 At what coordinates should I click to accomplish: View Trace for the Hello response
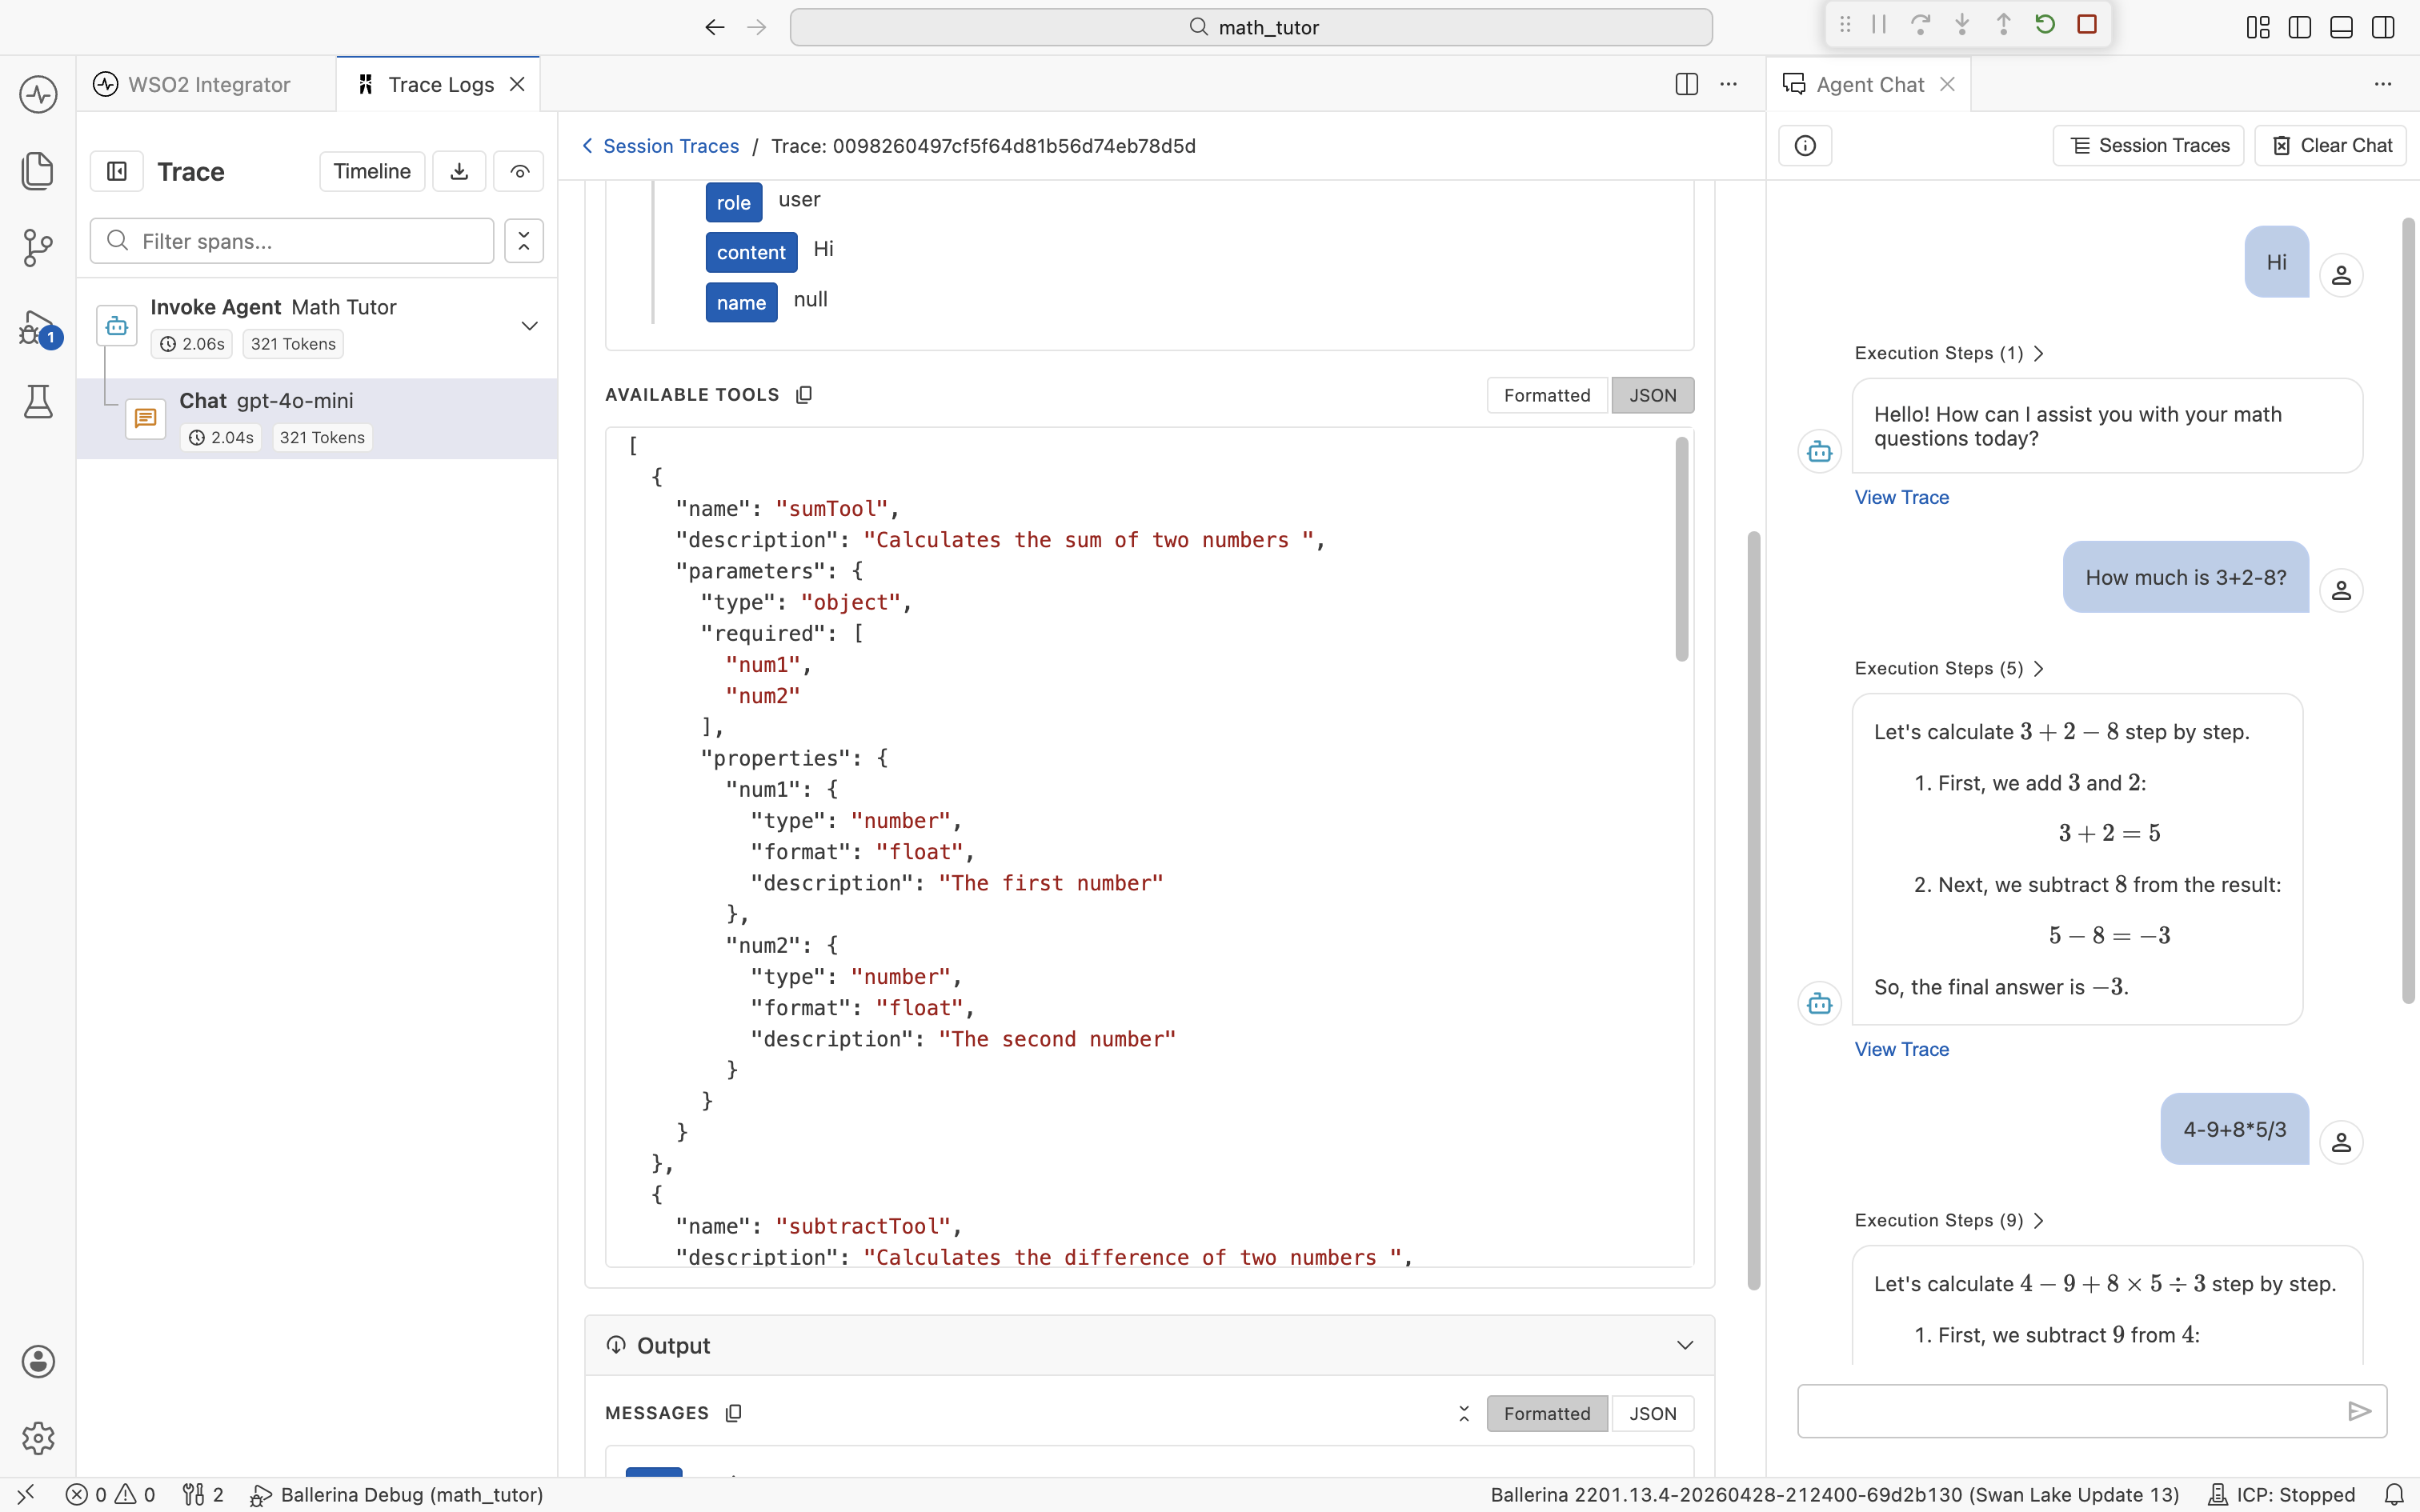(1901, 497)
